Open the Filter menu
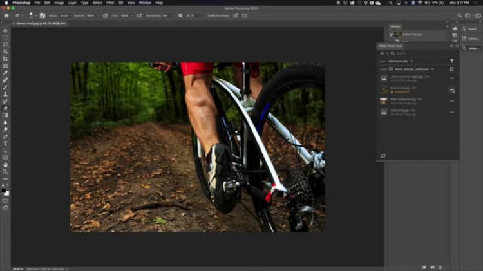 click(110, 3)
